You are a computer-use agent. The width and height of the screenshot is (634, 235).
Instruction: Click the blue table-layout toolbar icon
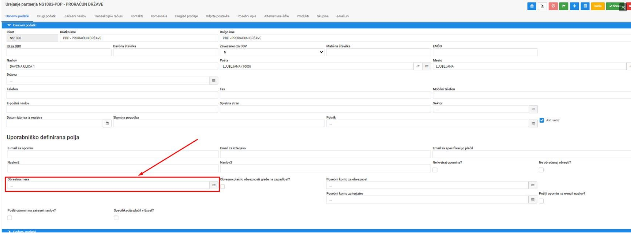pyautogui.click(x=585, y=6)
